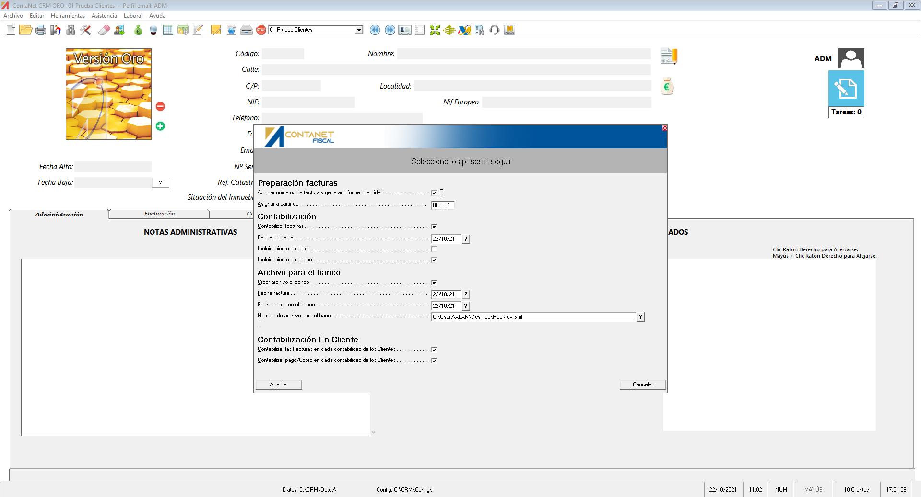Click the red STOP sign icon
This screenshot has height=497, width=921.
261,30
